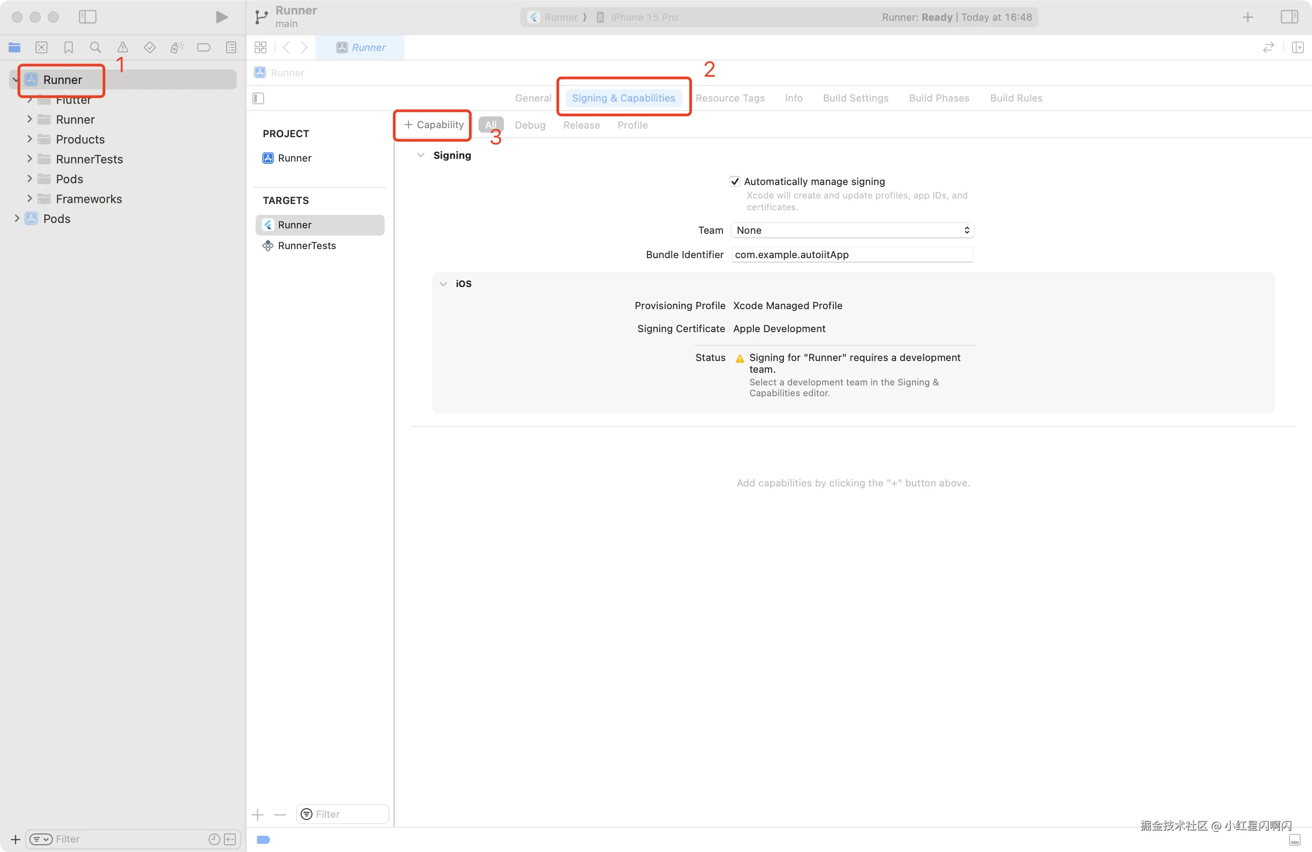Toggle the inspector panel at top right
The image size is (1312, 852).
point(1289,17)
